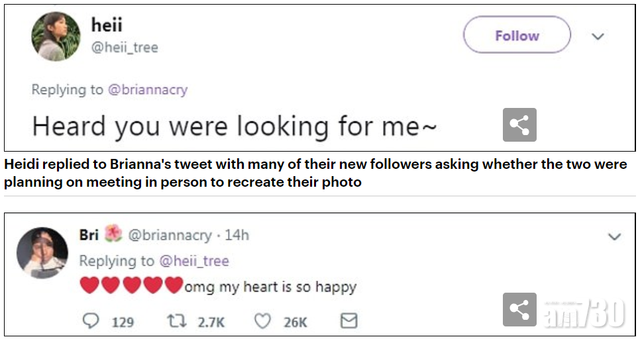The image size is (640, 341).
Task: Click the red heart emojis in Bri's tweet
Action: [x=131, y=286]
